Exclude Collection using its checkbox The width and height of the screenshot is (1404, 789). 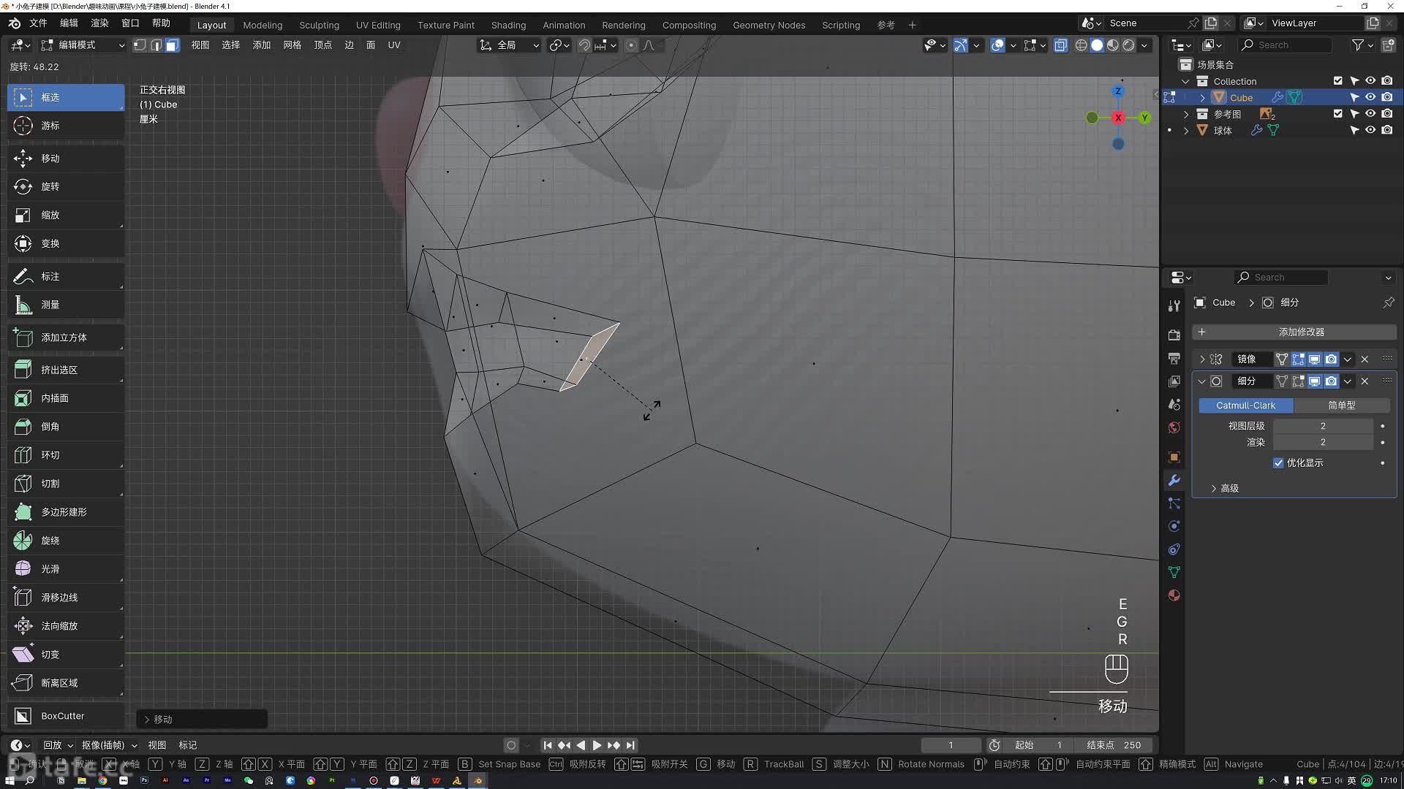(x=1337, y=81)
